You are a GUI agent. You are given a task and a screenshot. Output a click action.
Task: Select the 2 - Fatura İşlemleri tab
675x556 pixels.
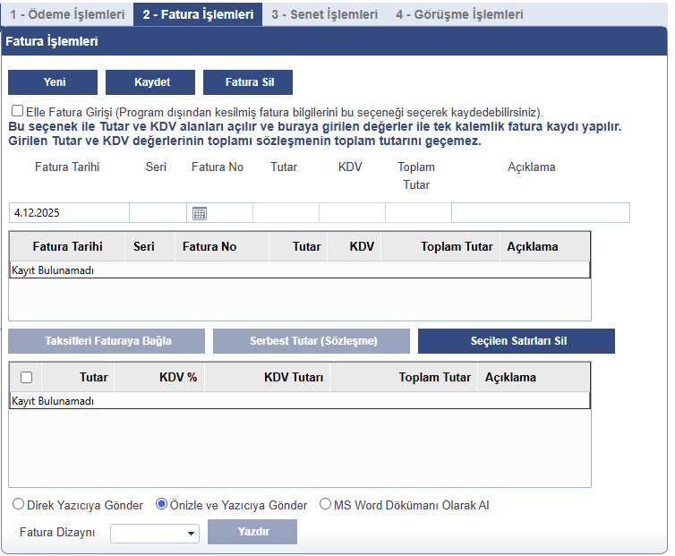(x=198, y=14)
